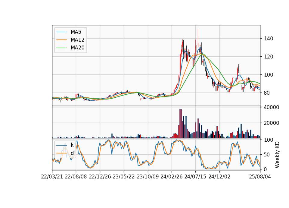Click the 23/05/22 date label
This screenshot has height=208, width=289.
click(x=124, y=177)
